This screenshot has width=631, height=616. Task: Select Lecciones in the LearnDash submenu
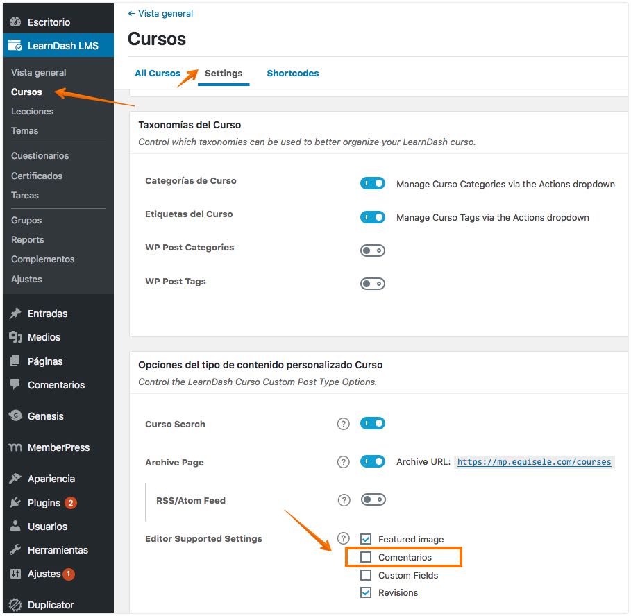point(32,111)
